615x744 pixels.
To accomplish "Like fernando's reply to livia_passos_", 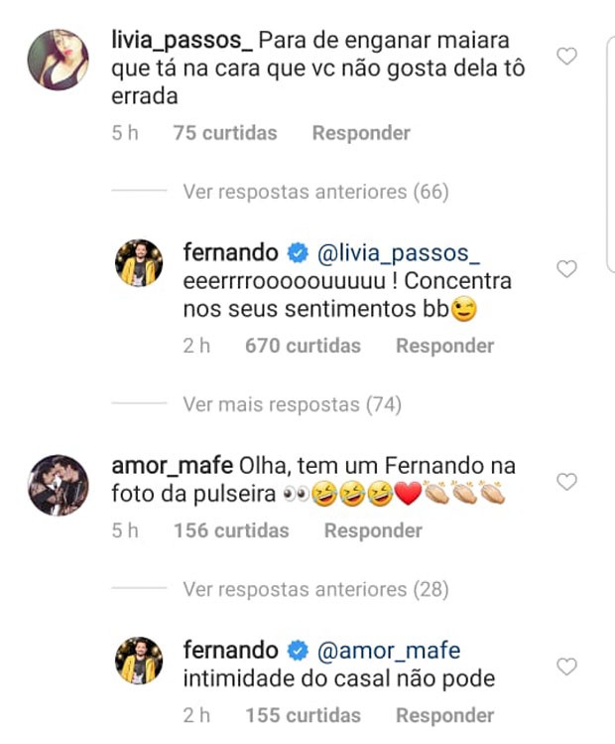I will 566,269.
